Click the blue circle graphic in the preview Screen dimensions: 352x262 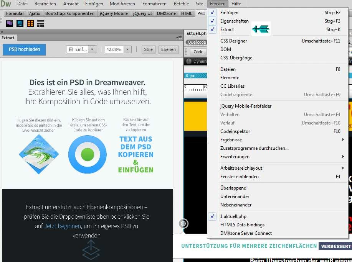87,154
